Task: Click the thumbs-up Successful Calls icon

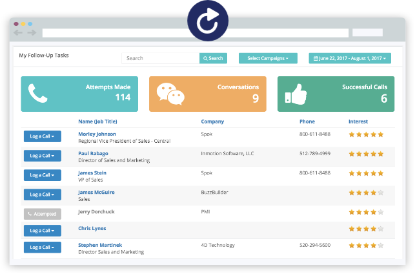Action: pyautogui.click(x=296, y=94)
